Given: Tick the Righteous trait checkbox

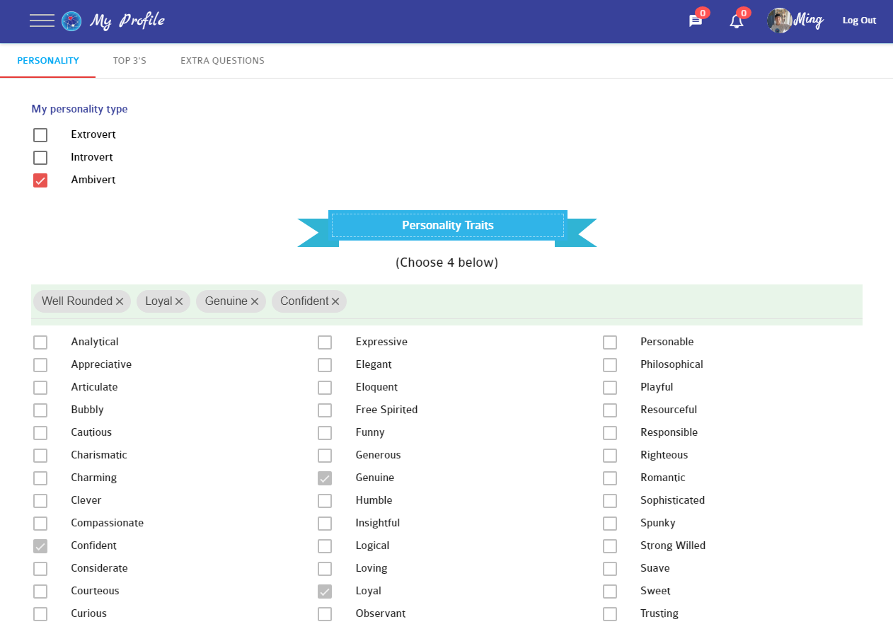Looking at the screenshot, I should (x=610, y=456).
